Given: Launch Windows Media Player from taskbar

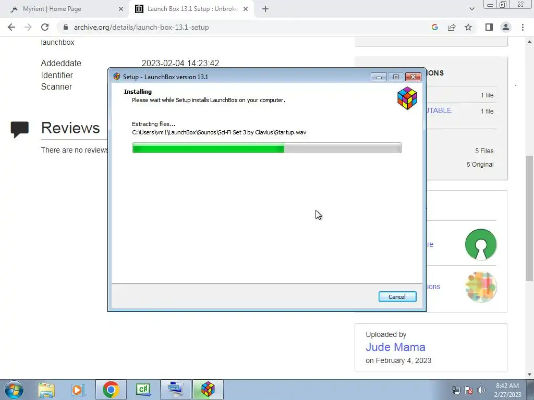Looking at the screenshot, I should click(78, 390).
